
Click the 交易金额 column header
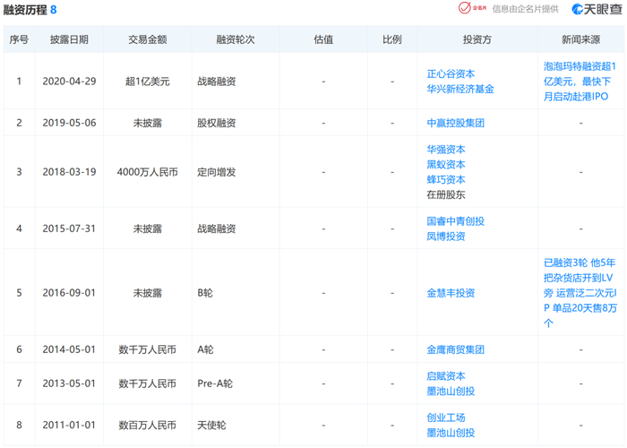point(146,39)
